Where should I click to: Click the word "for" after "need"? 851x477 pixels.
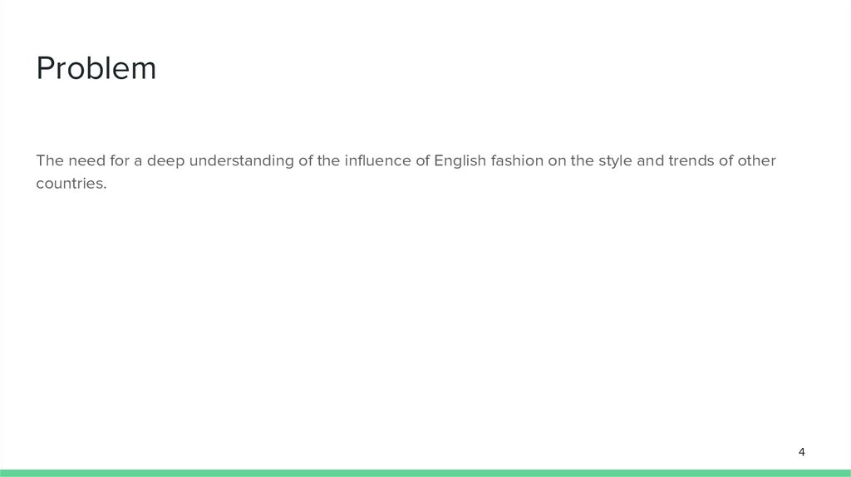point(121,160)
